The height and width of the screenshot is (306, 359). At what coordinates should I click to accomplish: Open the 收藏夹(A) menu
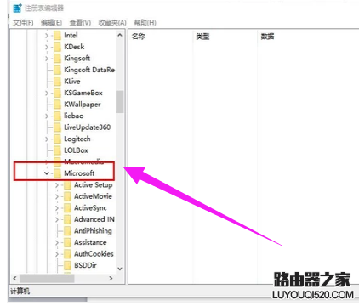112,23
